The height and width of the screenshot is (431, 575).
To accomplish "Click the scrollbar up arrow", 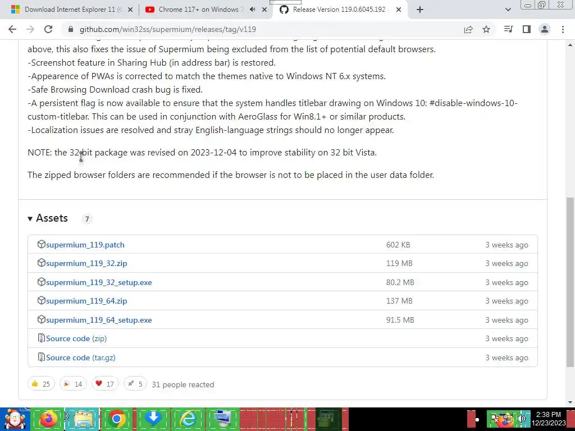I will [570, 45].
